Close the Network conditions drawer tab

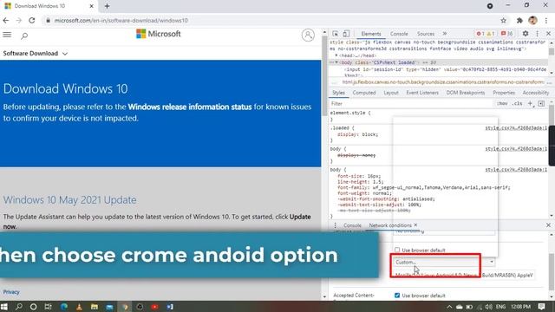pos(415,225)
